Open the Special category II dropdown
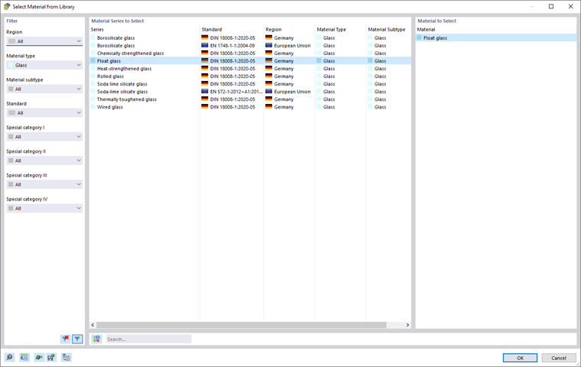581x367 pixels. [x=44, y=161]
